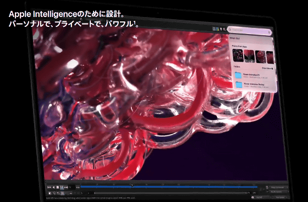Play the timeline backward

pos(53,188)
